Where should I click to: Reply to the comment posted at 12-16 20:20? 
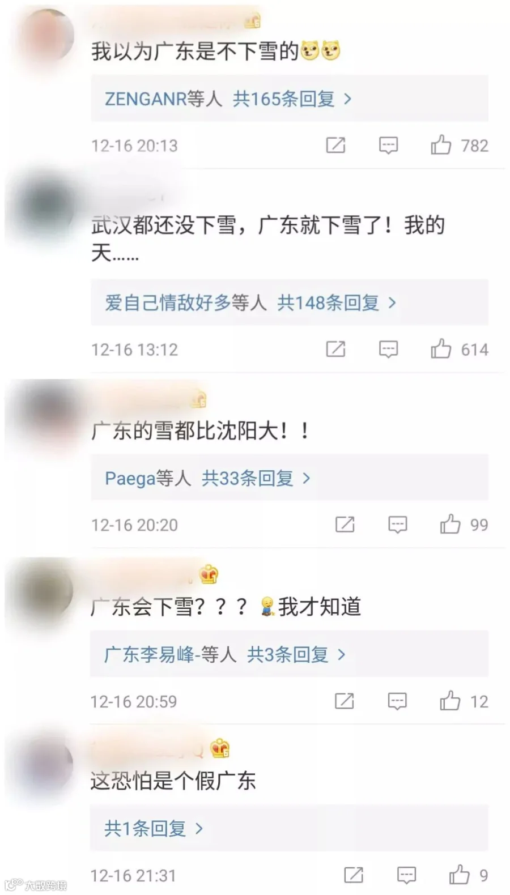click(x=397, y=525)
